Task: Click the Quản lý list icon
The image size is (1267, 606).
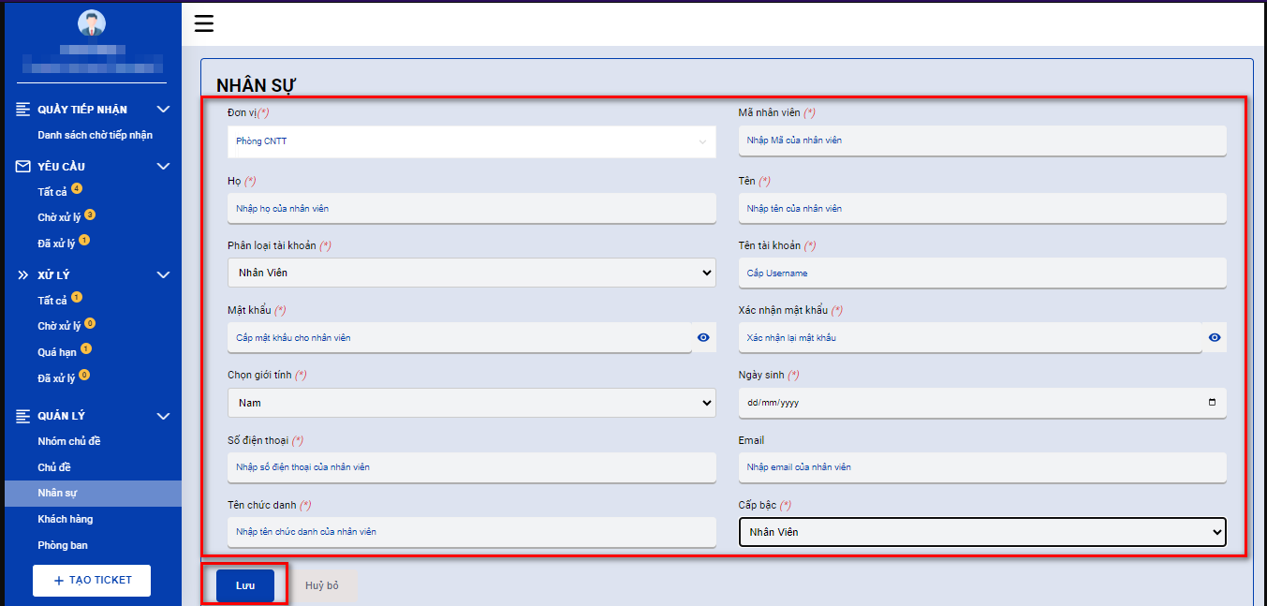Action: point(23,416)
